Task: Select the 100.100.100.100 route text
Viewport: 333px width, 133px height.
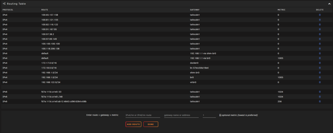Action: click(x=51, y=44)
